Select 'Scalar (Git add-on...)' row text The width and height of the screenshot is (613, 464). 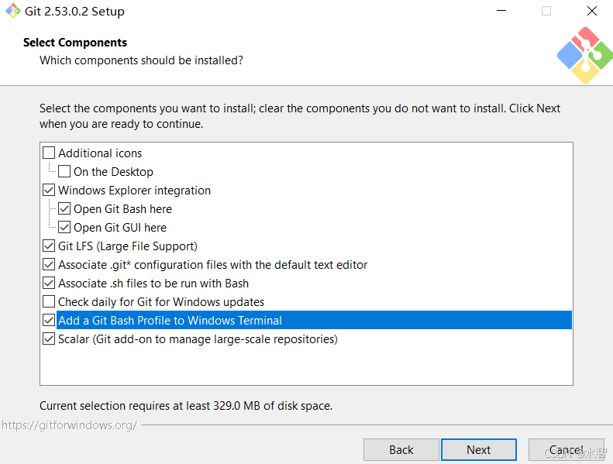point(198,339)
